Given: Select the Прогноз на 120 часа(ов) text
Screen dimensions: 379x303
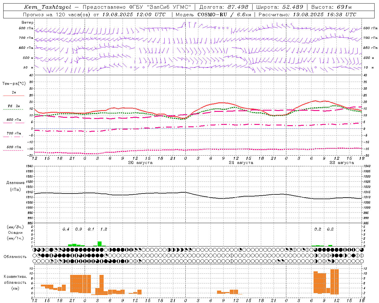Looking at the screenshot, I should tap(57, 14).
